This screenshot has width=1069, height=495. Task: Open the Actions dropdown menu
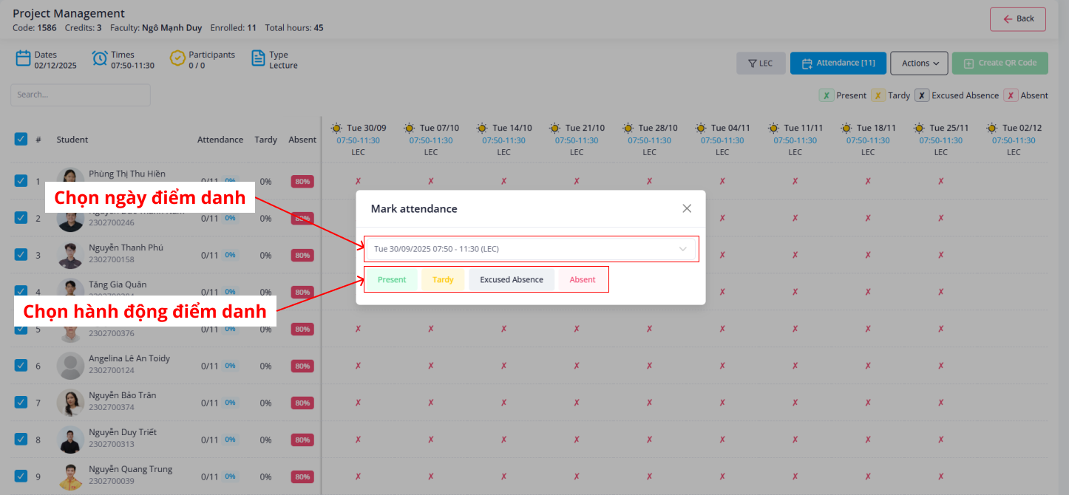coord(919,64)
